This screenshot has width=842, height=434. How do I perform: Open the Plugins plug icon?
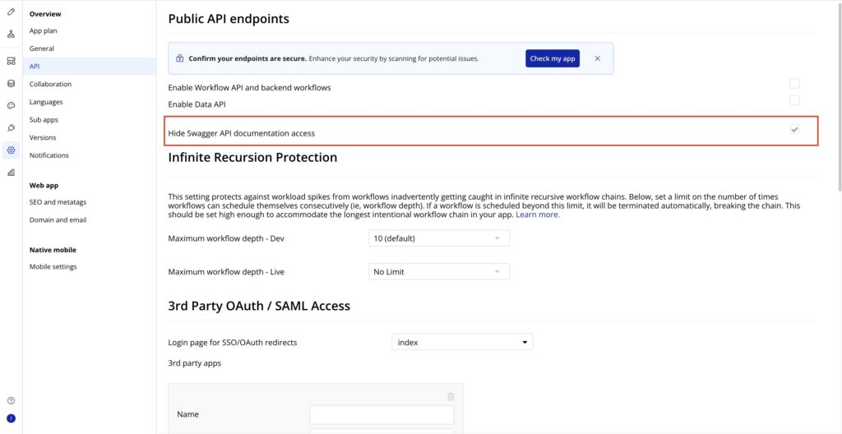(11, 128)
